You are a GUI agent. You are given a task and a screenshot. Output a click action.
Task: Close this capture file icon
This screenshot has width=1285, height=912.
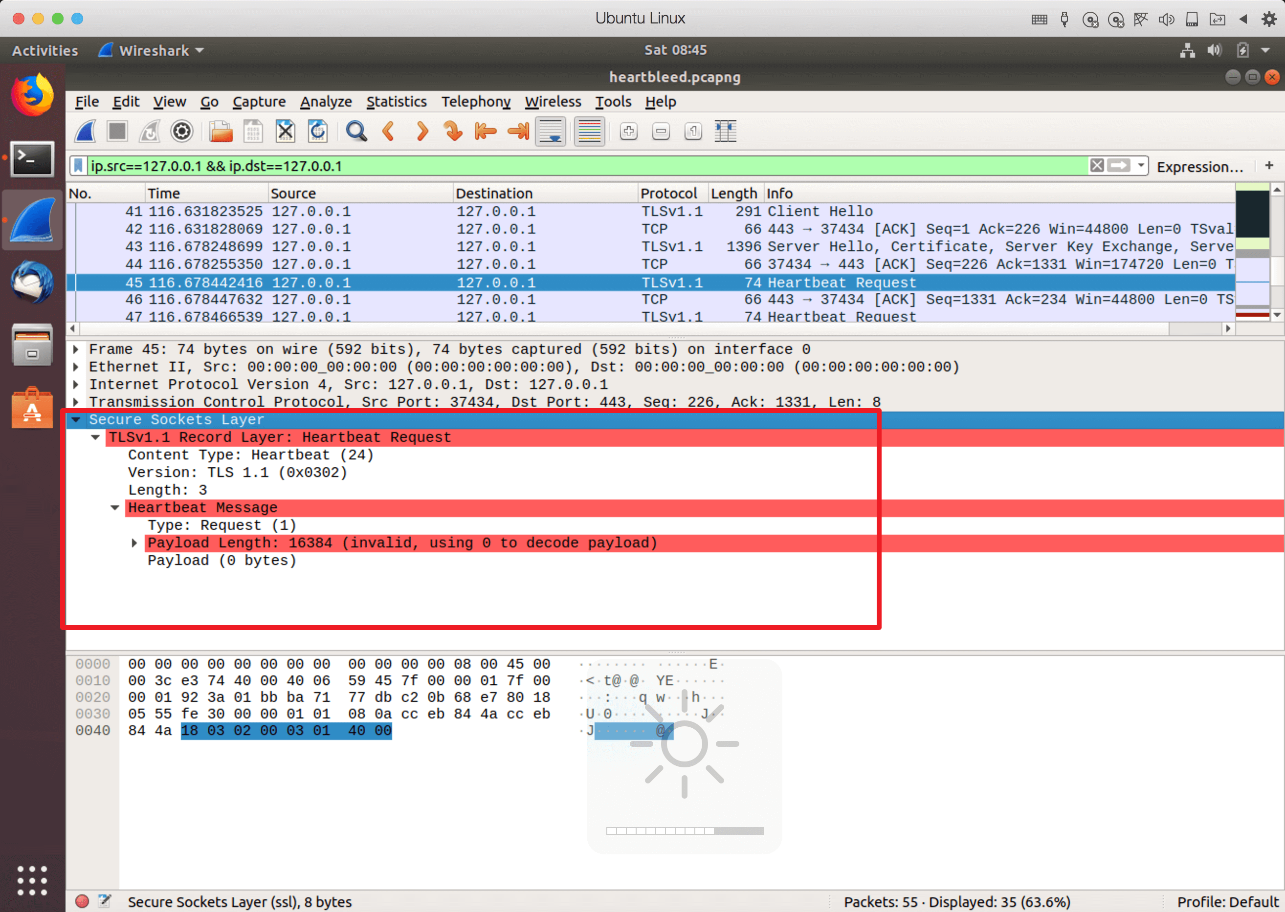[286, 132]
